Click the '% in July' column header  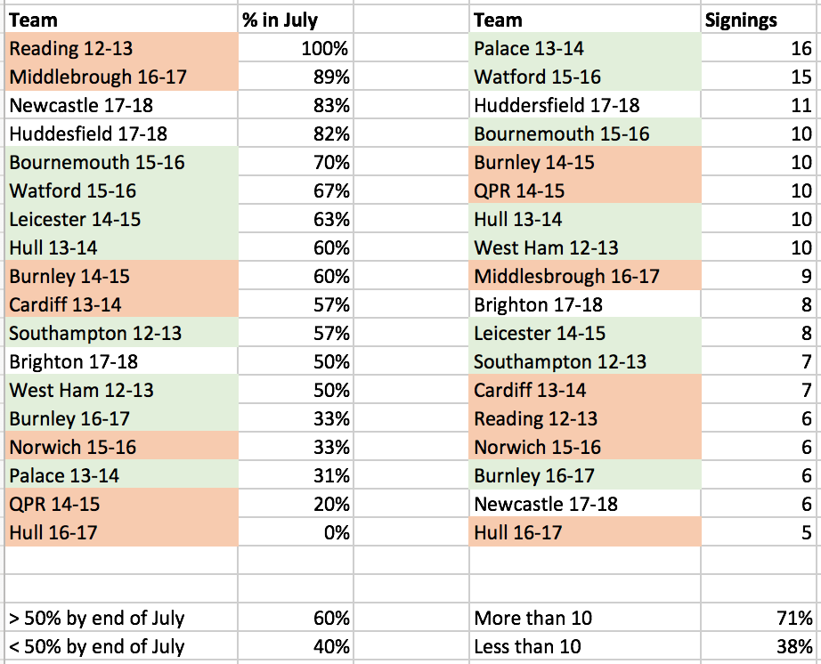click(x=296, y=20)
